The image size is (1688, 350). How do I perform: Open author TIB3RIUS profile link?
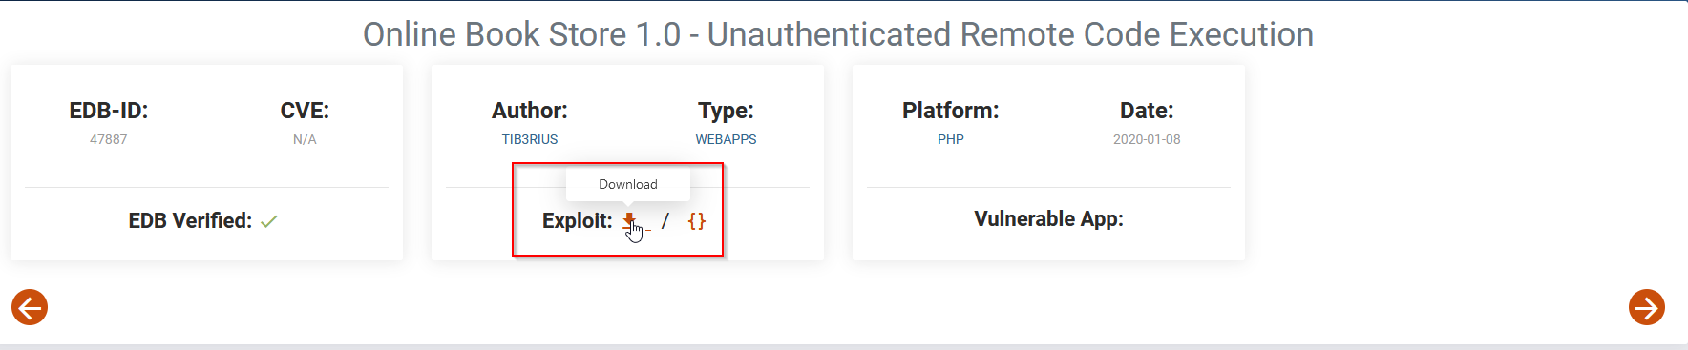pyautogui.click(x=530, y=139)
